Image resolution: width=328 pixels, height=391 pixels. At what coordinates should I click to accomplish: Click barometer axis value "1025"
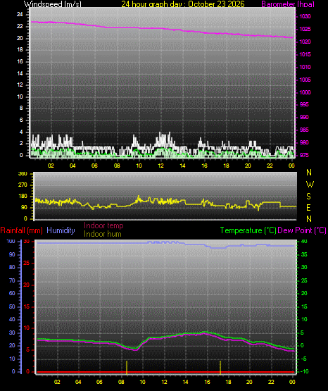coord(305,29)
